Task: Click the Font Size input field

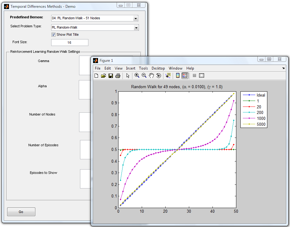Action: [69, 42]
